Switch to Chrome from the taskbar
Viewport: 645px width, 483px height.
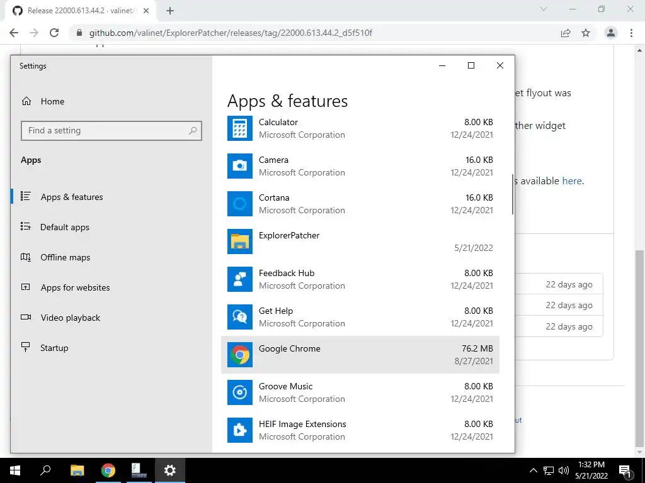pos(108,470)
